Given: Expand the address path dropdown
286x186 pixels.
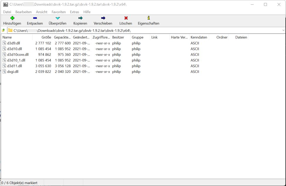Looking at the screenshot, I should [283, 30].
